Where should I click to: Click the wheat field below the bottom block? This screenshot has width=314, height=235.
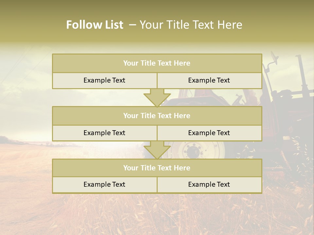(157, 214)
